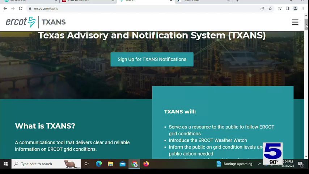
Task: Reload the page with the refresh icon
Action: 21,8
